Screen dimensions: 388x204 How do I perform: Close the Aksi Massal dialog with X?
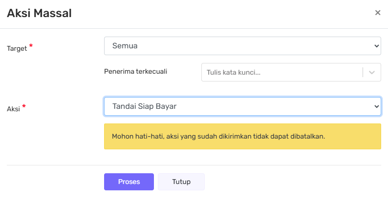pyautogui.click(x=377, y=13)
